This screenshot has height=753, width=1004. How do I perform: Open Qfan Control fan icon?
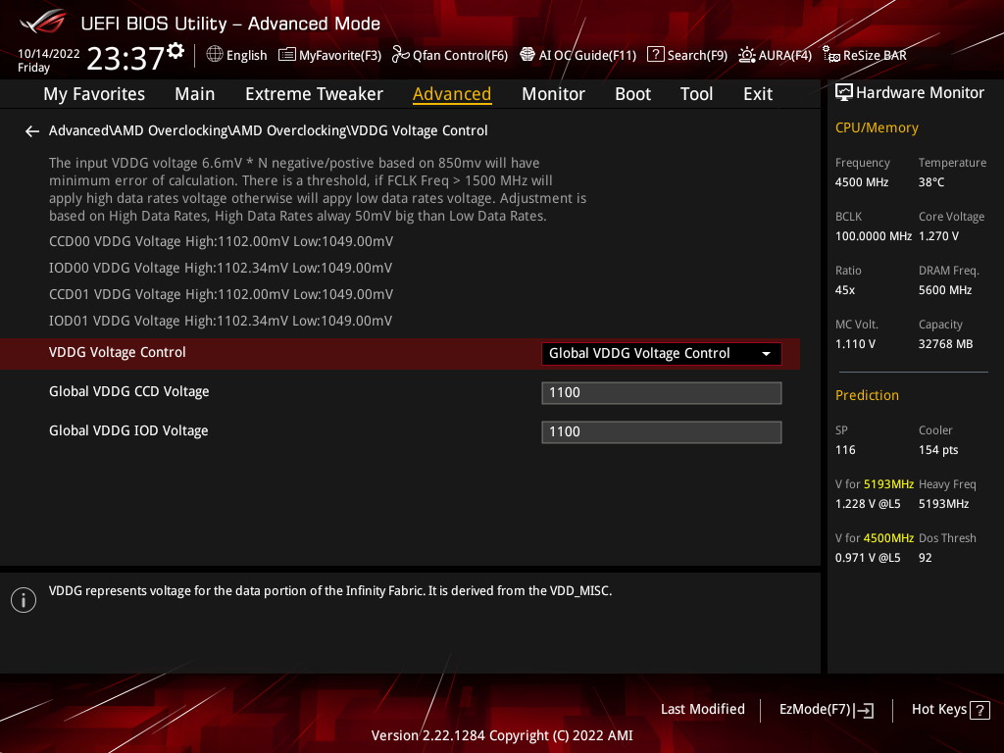[x=401, y=55]
